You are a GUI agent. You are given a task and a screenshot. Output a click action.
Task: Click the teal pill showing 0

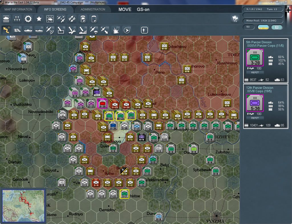coord(277,27)
